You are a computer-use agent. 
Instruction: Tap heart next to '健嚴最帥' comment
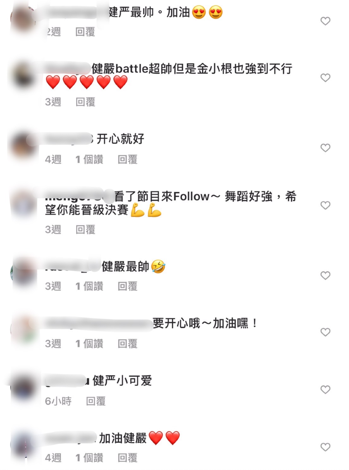(325, 276)
